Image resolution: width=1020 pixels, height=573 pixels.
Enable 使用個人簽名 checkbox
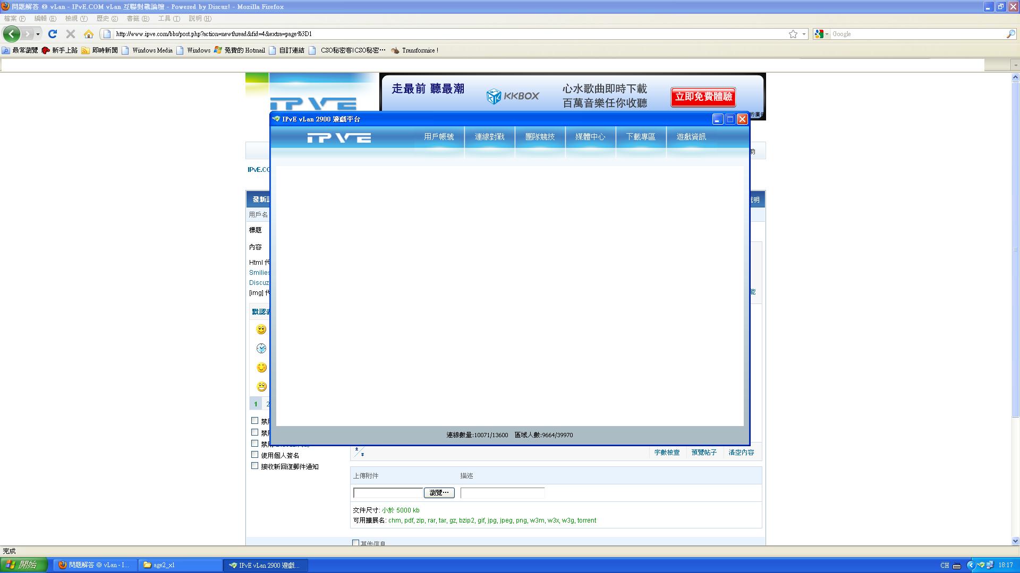[x=254, y=455]
